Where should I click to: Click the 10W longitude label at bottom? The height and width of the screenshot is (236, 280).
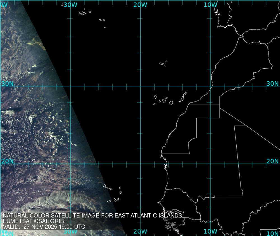210,232
